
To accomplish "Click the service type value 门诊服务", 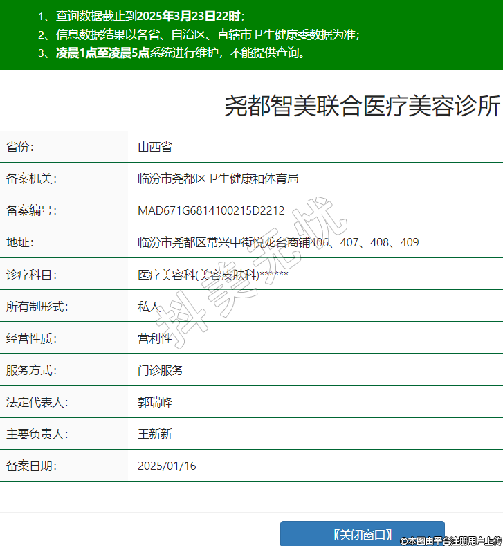I will coord(161,370).
